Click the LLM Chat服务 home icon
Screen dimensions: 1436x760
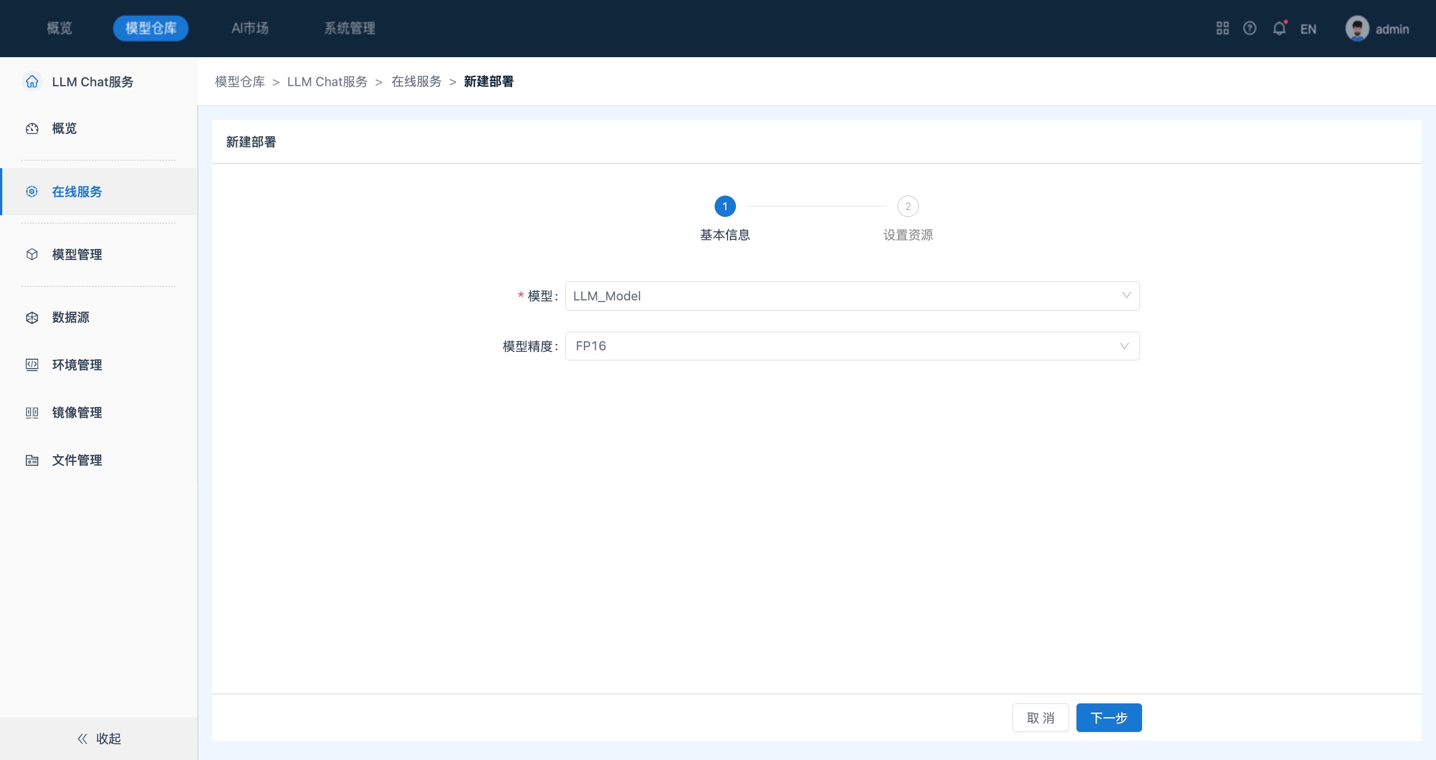32,82
